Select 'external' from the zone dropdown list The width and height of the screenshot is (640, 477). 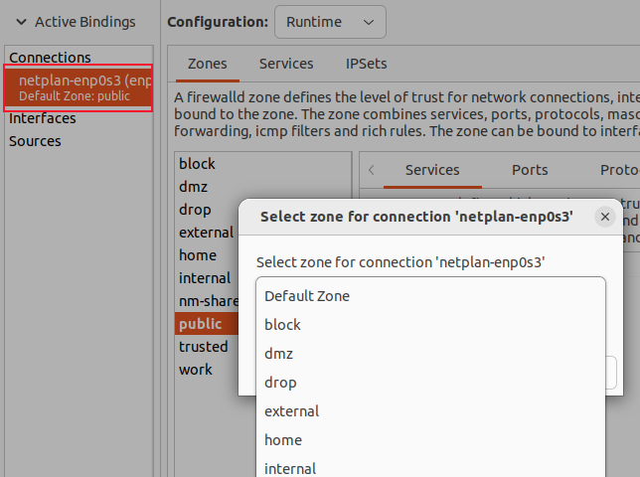[x=291, y=411]
